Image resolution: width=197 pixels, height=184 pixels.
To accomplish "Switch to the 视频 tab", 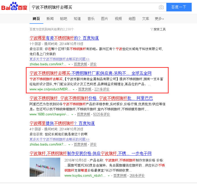I will coord(118,19).
